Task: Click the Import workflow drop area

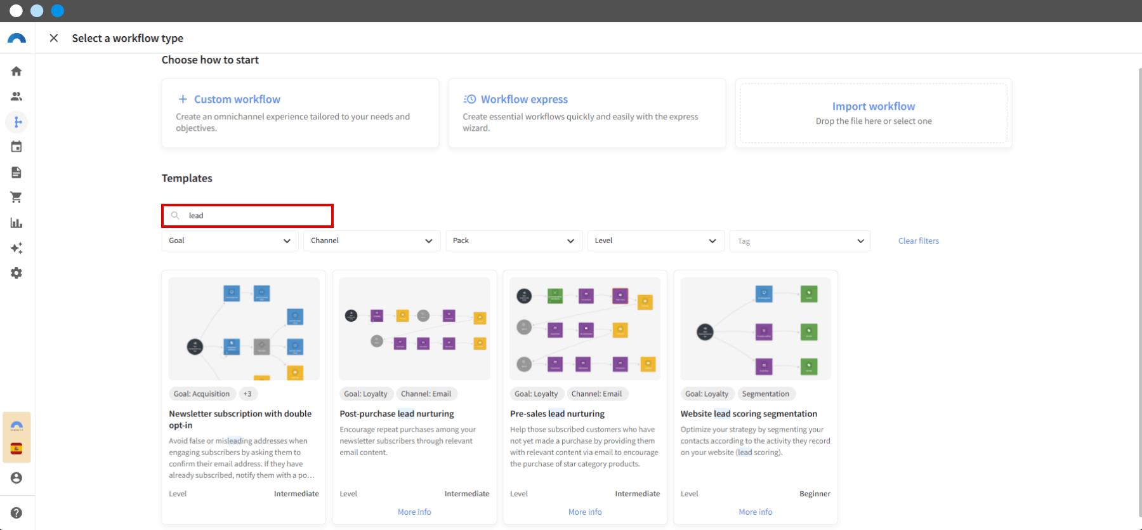Action: [x=874, y=113]
